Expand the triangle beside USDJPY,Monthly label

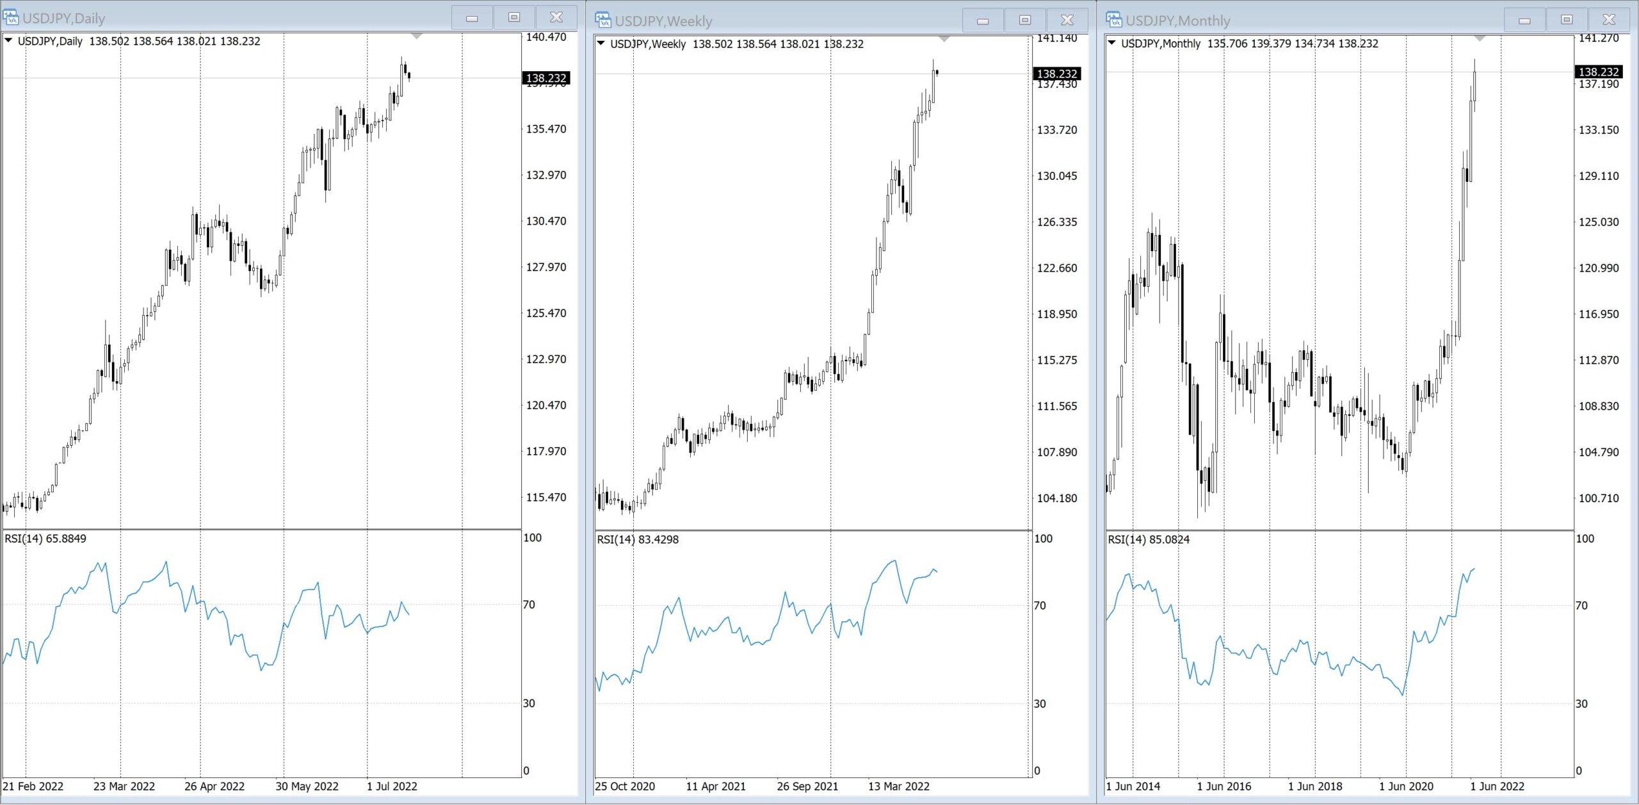coord(1112,43)
